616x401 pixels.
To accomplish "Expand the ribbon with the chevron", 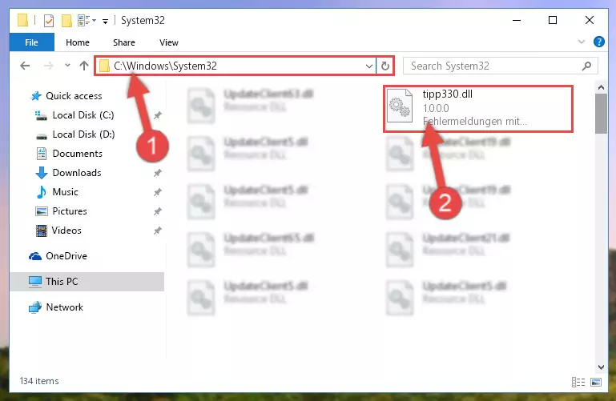I will (582, 42).
